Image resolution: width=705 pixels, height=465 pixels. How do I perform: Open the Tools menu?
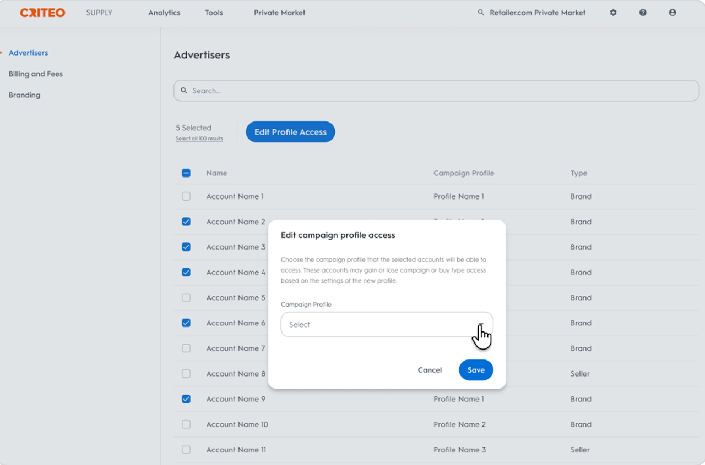click(214, 13)
